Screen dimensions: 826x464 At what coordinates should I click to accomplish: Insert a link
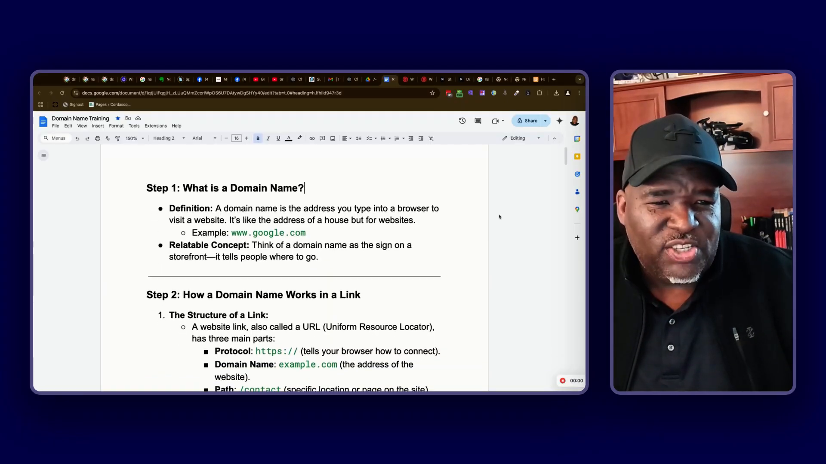point(312,138)
